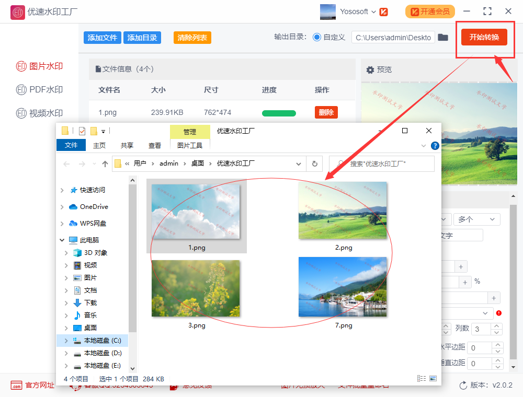The width and height of the screenshot is (523, 397).
Task: Select the 自定义 output directory radio button
Action: [317, 37]
